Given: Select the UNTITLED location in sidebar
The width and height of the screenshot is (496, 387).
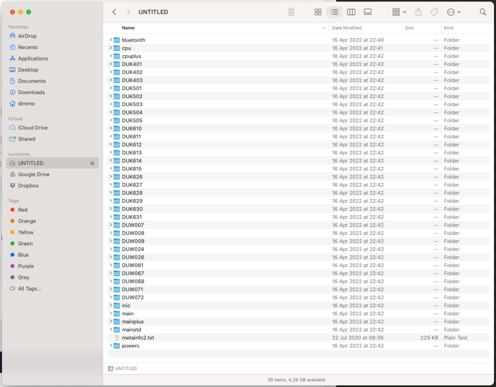Looking at the screenshot, I should (x=52, y=163).
